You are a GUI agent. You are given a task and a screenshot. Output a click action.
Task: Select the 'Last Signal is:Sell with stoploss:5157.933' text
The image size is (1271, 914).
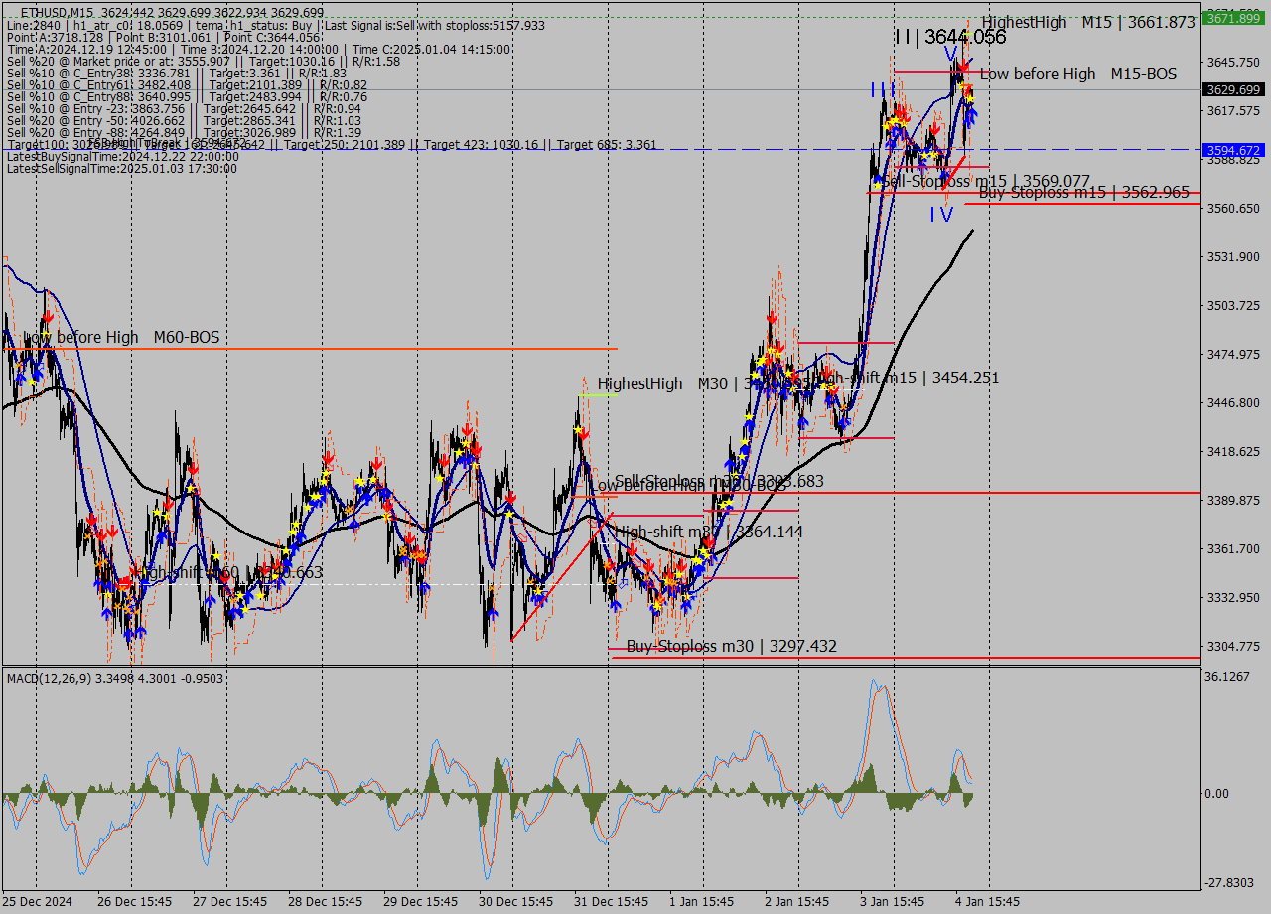point(435,25)
